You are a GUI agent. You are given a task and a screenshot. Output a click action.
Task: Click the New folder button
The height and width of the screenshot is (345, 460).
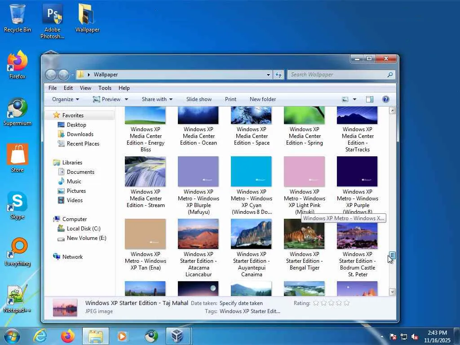263,99
